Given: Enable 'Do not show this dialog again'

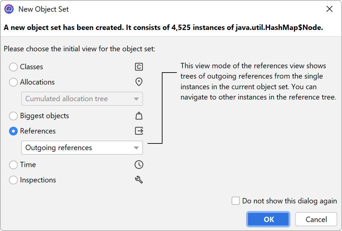Looking at the screenshot, I should coord(236,201).
